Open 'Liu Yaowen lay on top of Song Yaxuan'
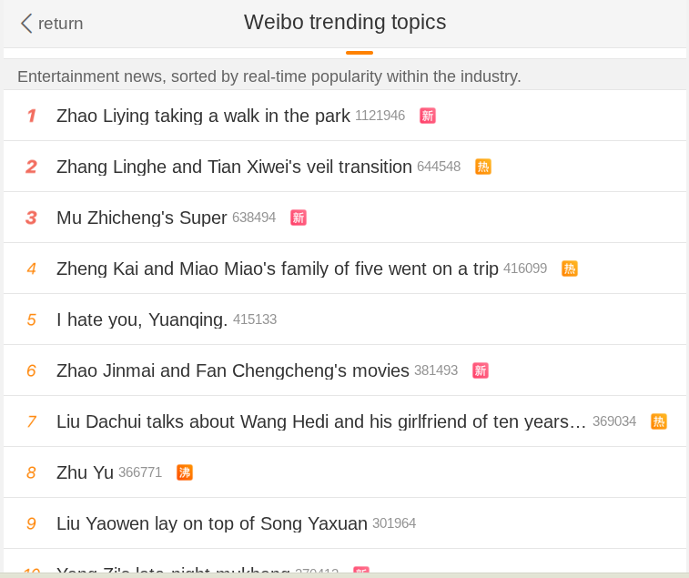The width and height of the screenshot is (689, 578). 212,523
